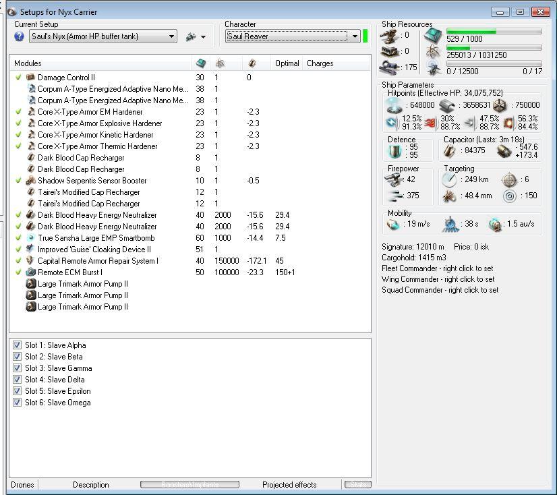The width and height of the screenshot is (557, 495).
Task: Select the Core X-Type Armor Kinetic Hardener row
Action: [190, 135]
